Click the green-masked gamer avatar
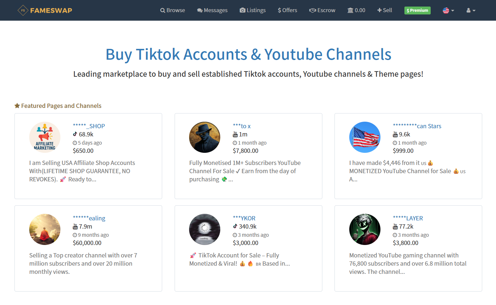Screen dimensions: 496x305 365,230
